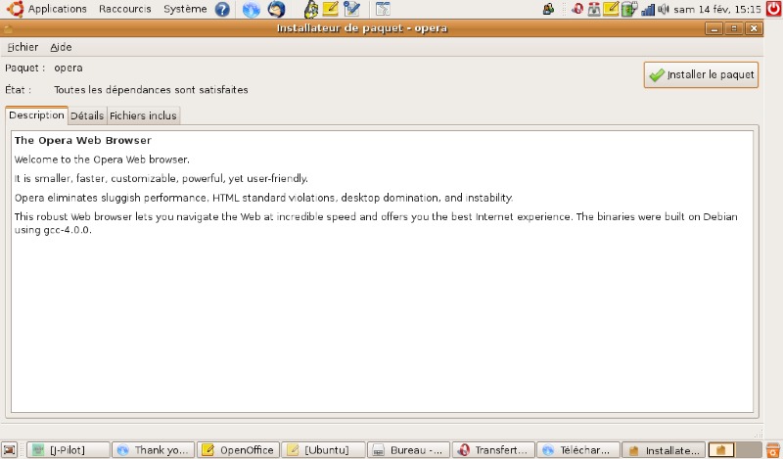Expand the Système panel menu
The height and width of the screenshot is (459, 783).
tap(184, 9)
